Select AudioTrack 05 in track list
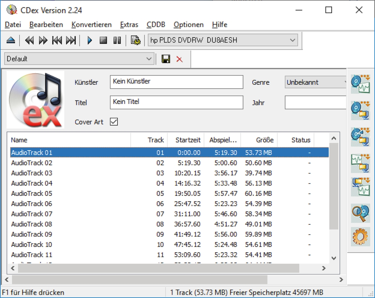375x298 pixels. [x=32, y=193]
